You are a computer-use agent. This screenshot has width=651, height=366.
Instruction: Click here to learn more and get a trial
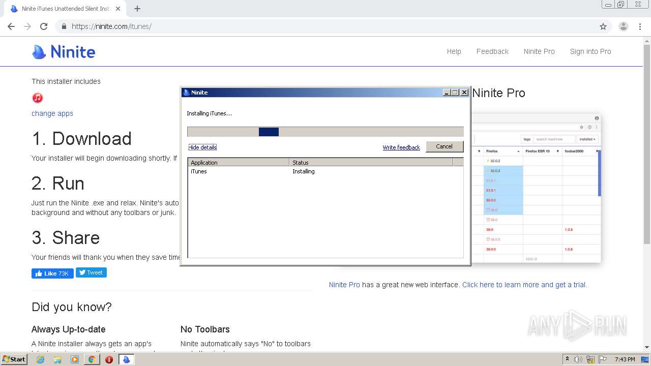(525, 285)
